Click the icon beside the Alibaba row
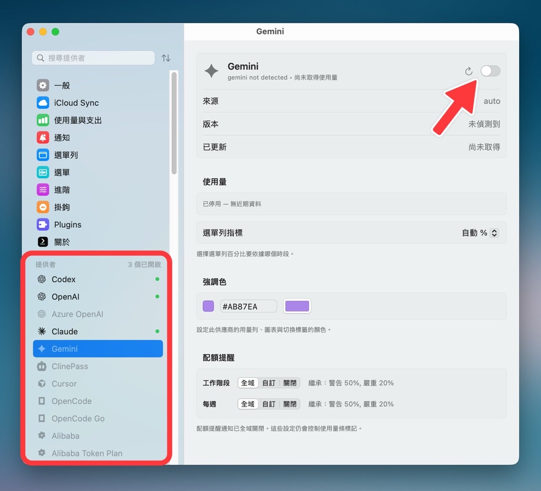This screenshot has height=491, width=541. (41, 436)
